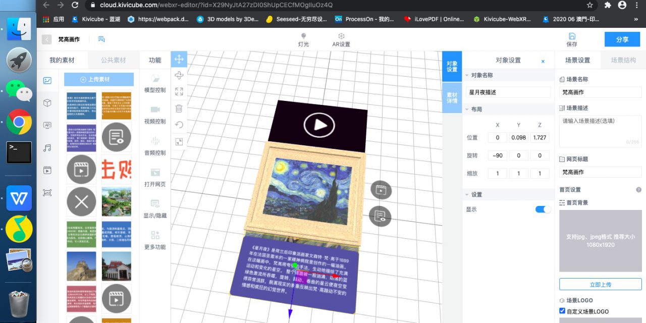Image resolution: width=646 pixels, height=323 pixels.
Task: Open Finder from the dock
Action: click(x=19, y=29)
